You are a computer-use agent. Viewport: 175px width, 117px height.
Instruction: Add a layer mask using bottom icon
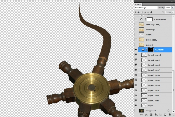(x=151, y=115)
